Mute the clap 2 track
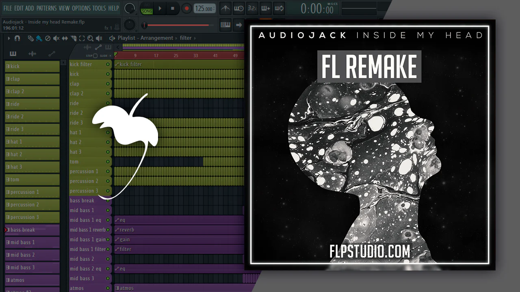 point(108,93)
